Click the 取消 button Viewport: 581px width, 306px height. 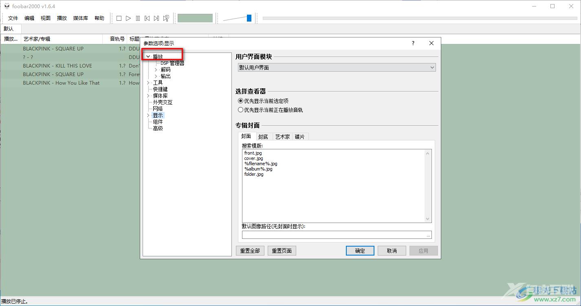392,251
